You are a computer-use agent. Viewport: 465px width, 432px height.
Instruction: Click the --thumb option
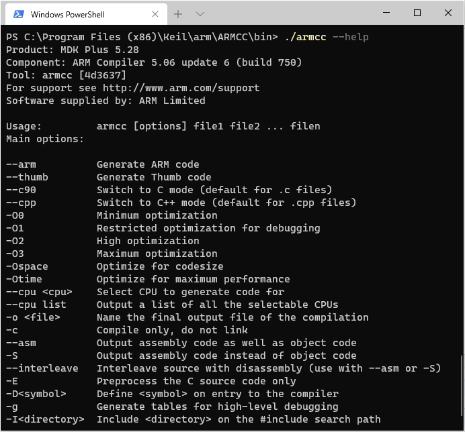27,177
